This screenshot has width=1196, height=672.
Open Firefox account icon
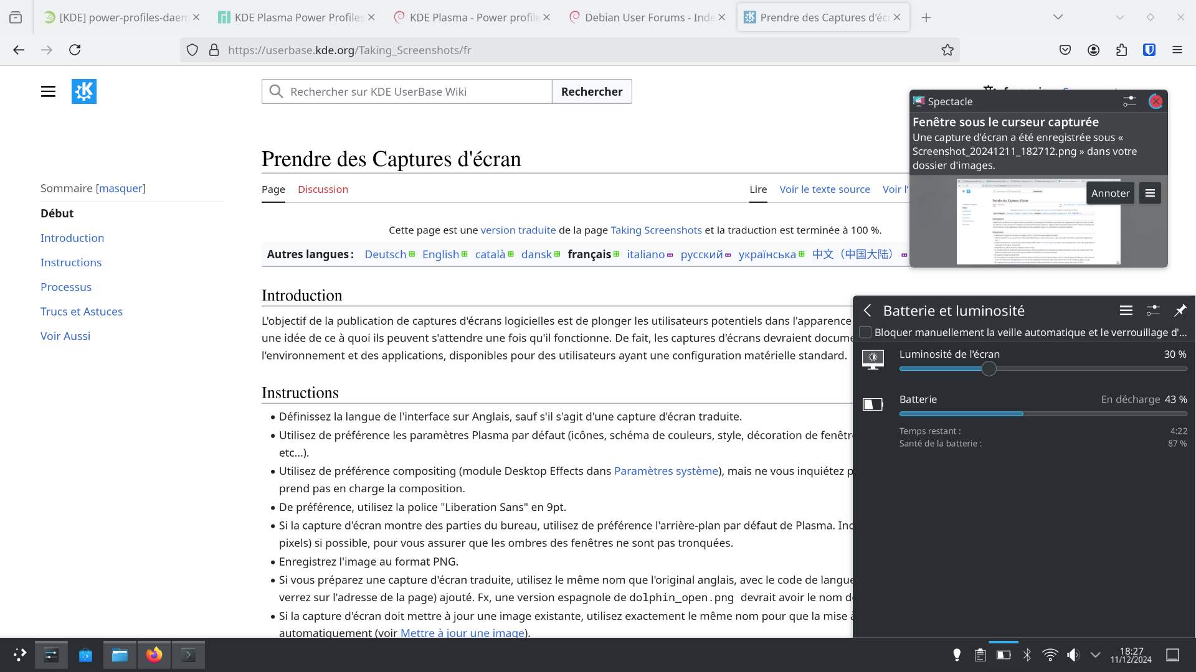1093,50
